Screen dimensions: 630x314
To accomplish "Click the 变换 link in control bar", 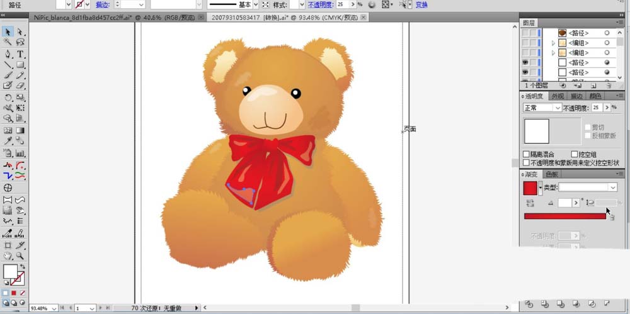I will click(422, 4).
